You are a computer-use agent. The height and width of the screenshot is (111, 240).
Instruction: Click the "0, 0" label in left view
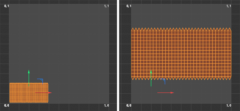coord(6,105)
